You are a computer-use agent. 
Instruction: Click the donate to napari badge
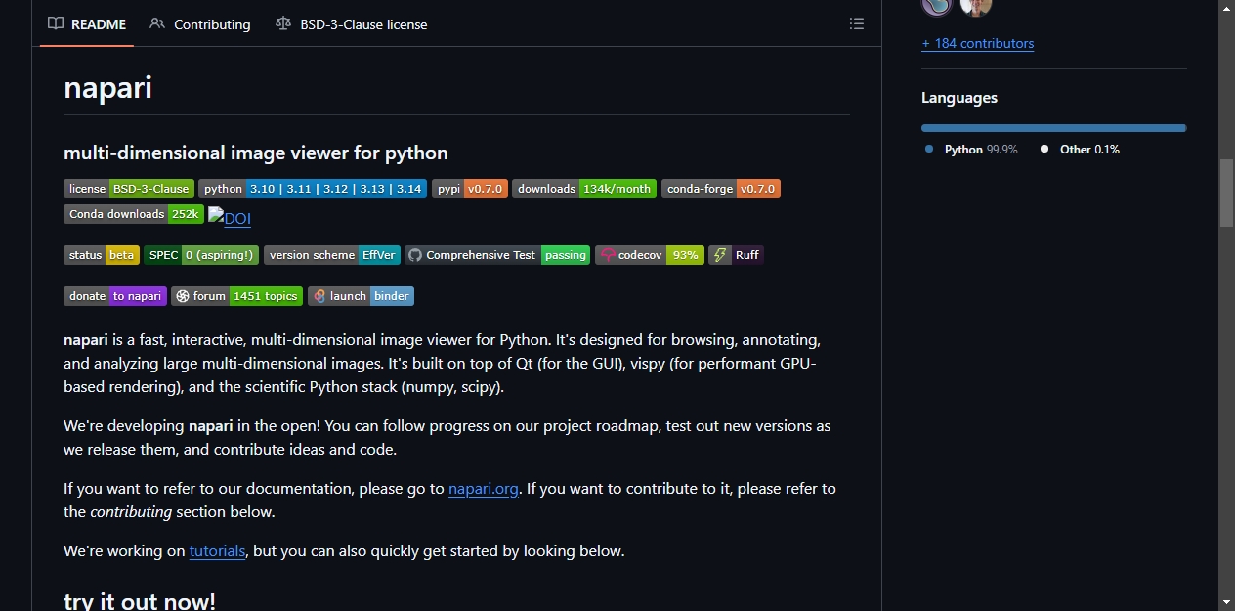(115, 296)
